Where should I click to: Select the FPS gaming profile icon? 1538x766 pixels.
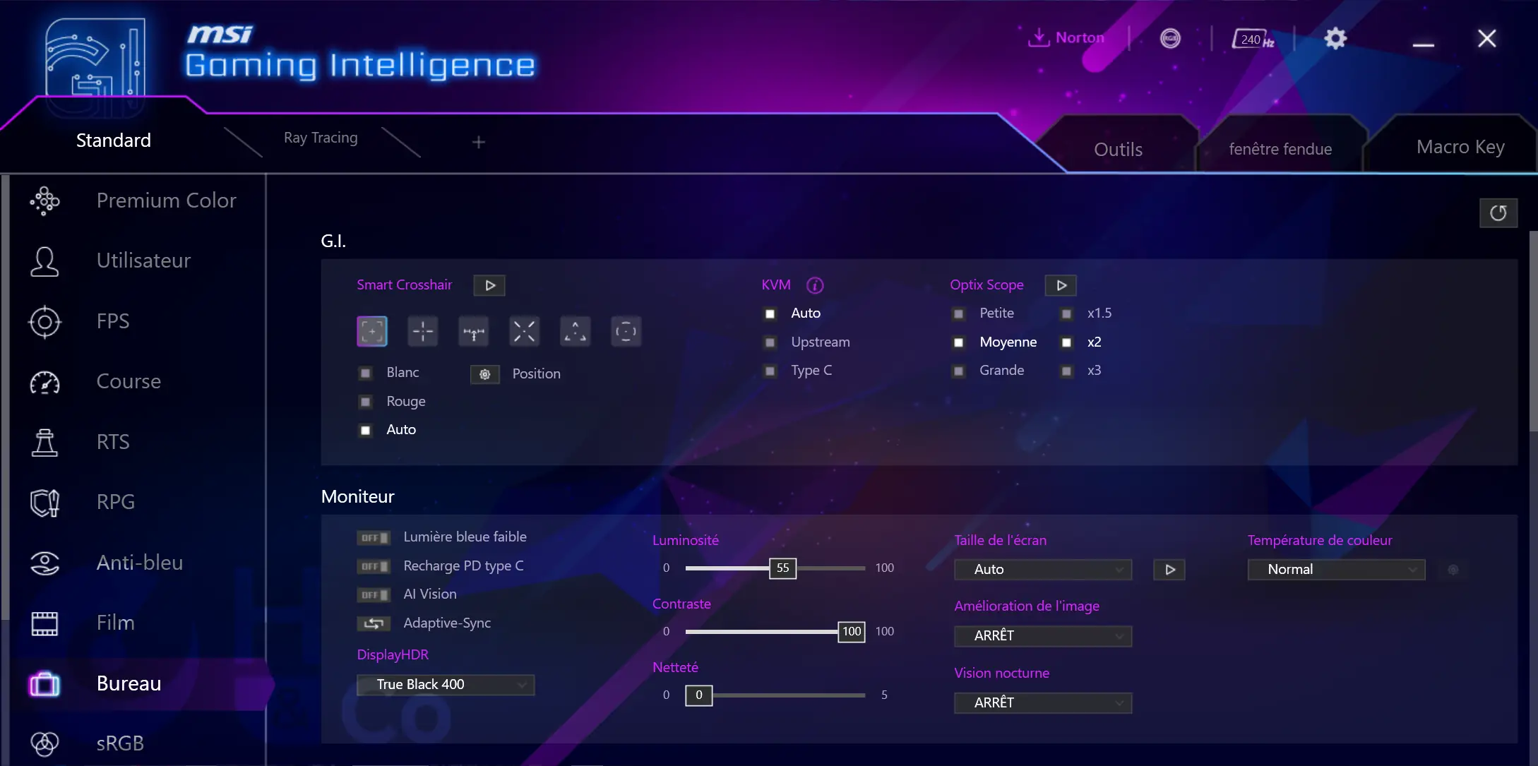(45, 320)
